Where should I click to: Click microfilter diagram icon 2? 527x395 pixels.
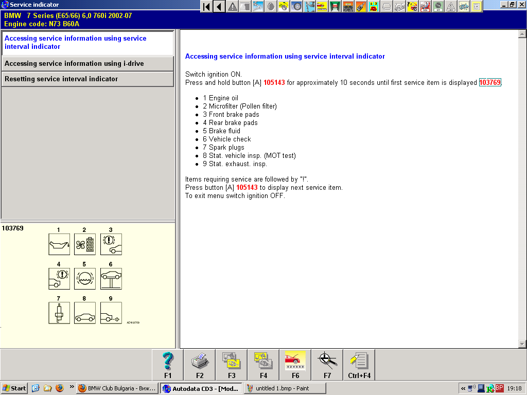click(85, 244)
